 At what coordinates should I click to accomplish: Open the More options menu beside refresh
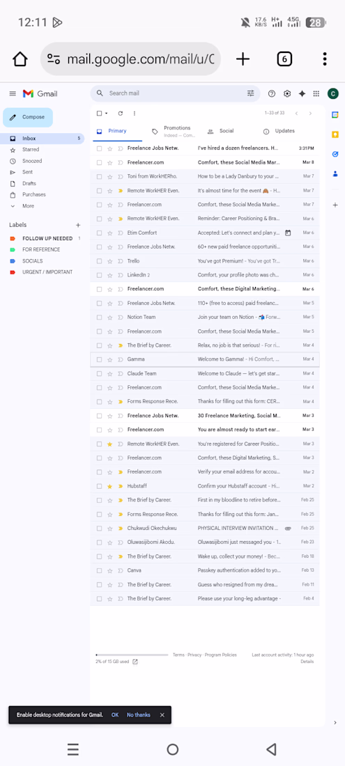pos(135,114)
